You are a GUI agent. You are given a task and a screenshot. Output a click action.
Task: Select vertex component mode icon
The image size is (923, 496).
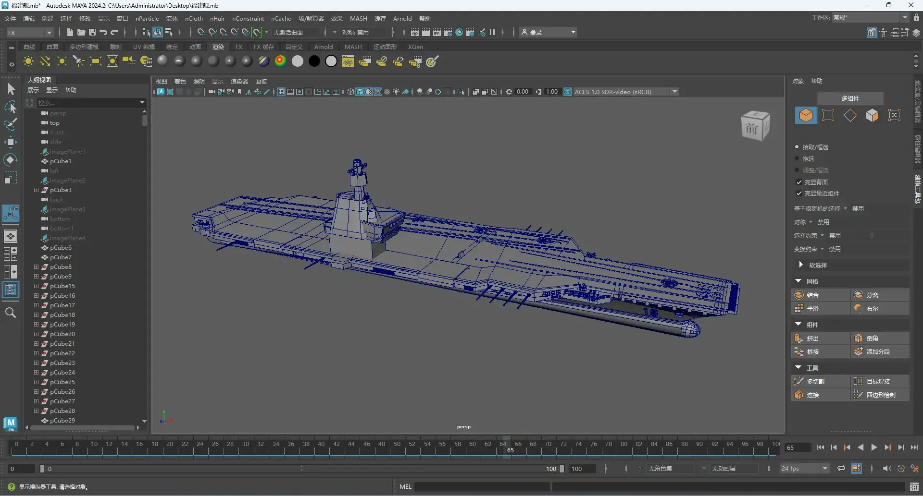click(828, 115)
